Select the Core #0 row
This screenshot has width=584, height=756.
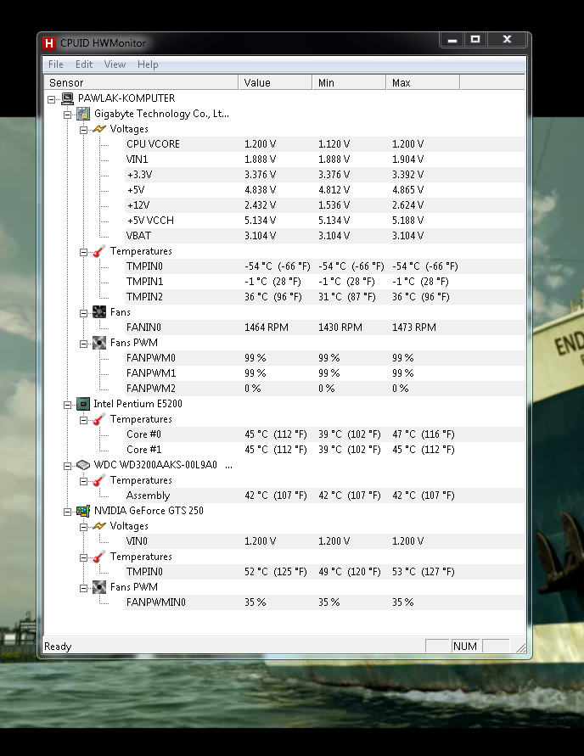click(324, 434)
